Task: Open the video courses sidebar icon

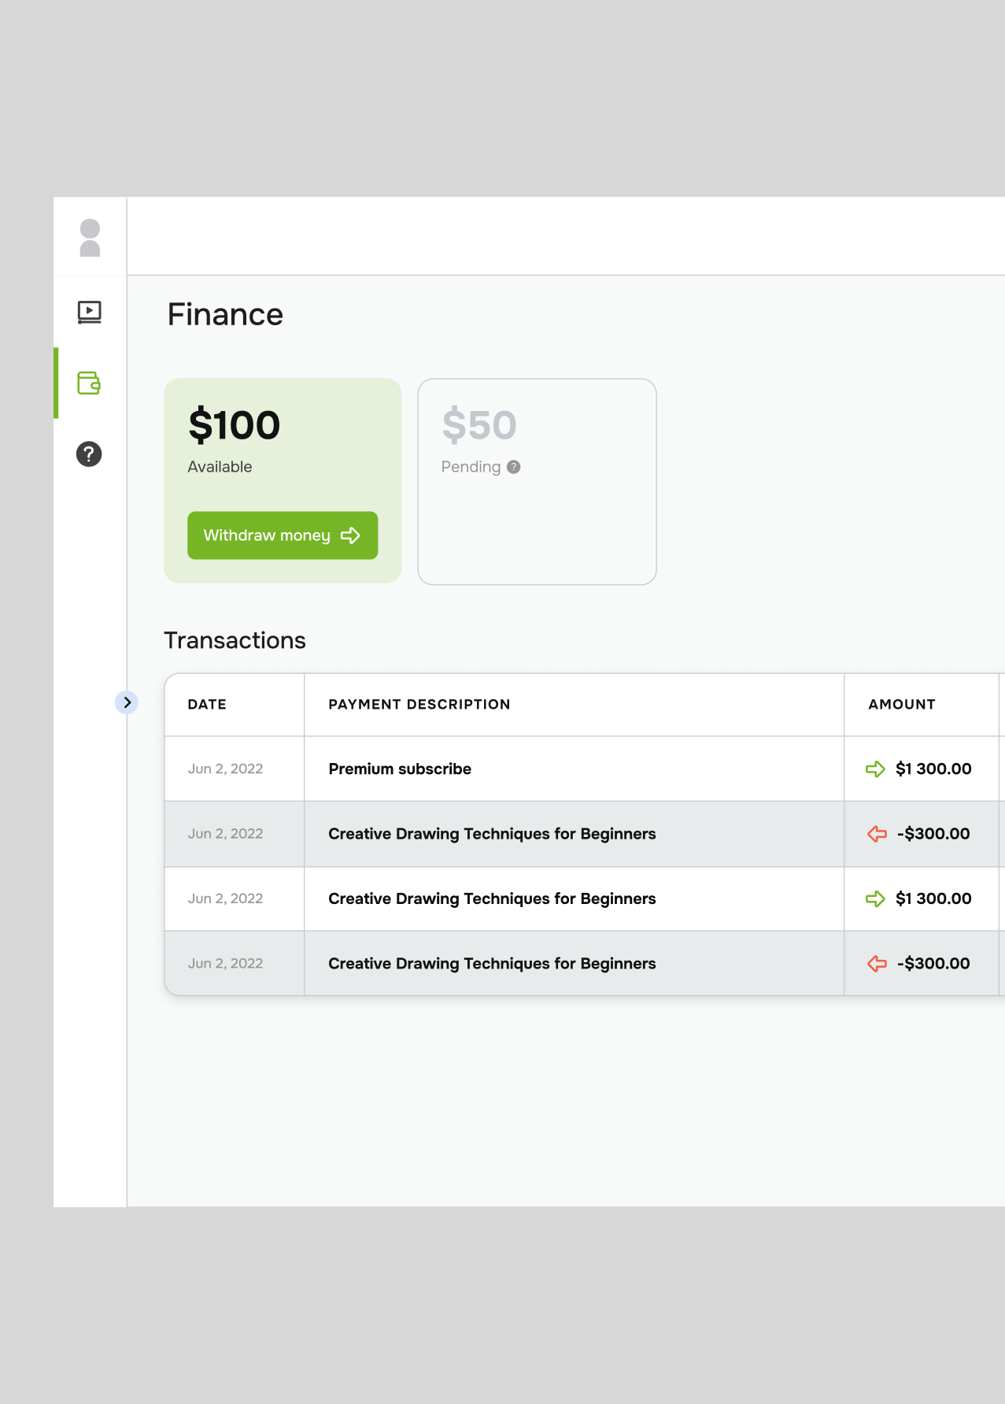Action: coord(90,313)
